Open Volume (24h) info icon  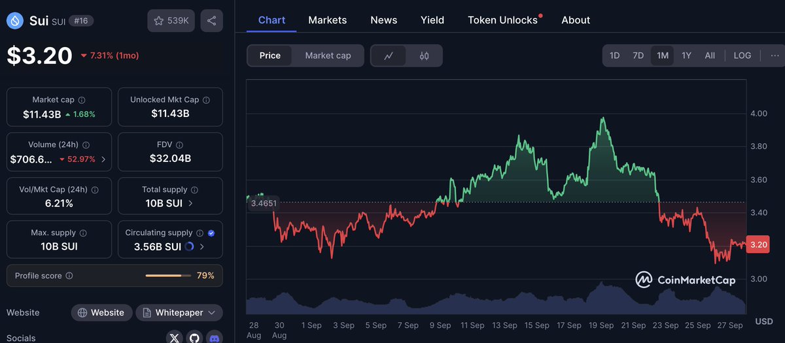[86, 145]
